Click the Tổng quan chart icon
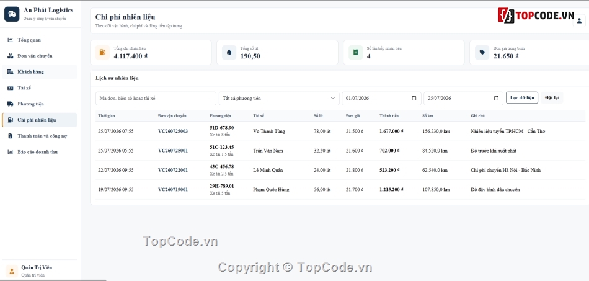 [x=10, y=40]
